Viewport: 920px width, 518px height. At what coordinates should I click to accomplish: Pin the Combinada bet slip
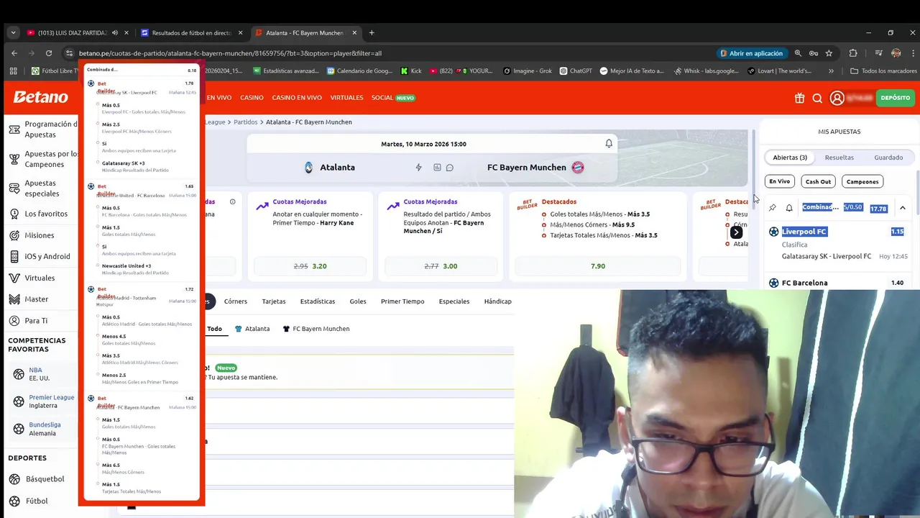pos(773,208)
